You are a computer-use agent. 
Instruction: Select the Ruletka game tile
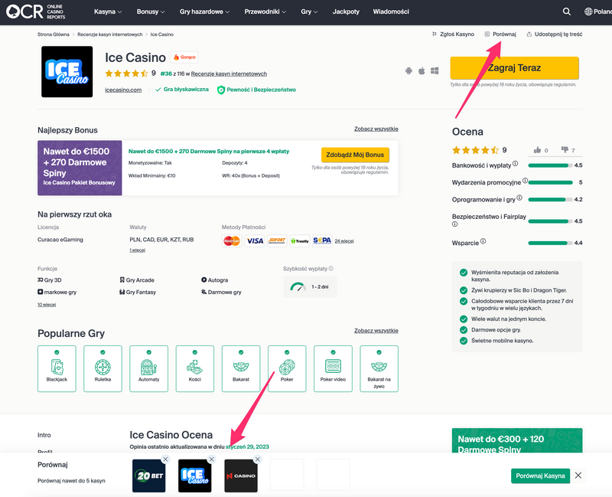(103, 368)
